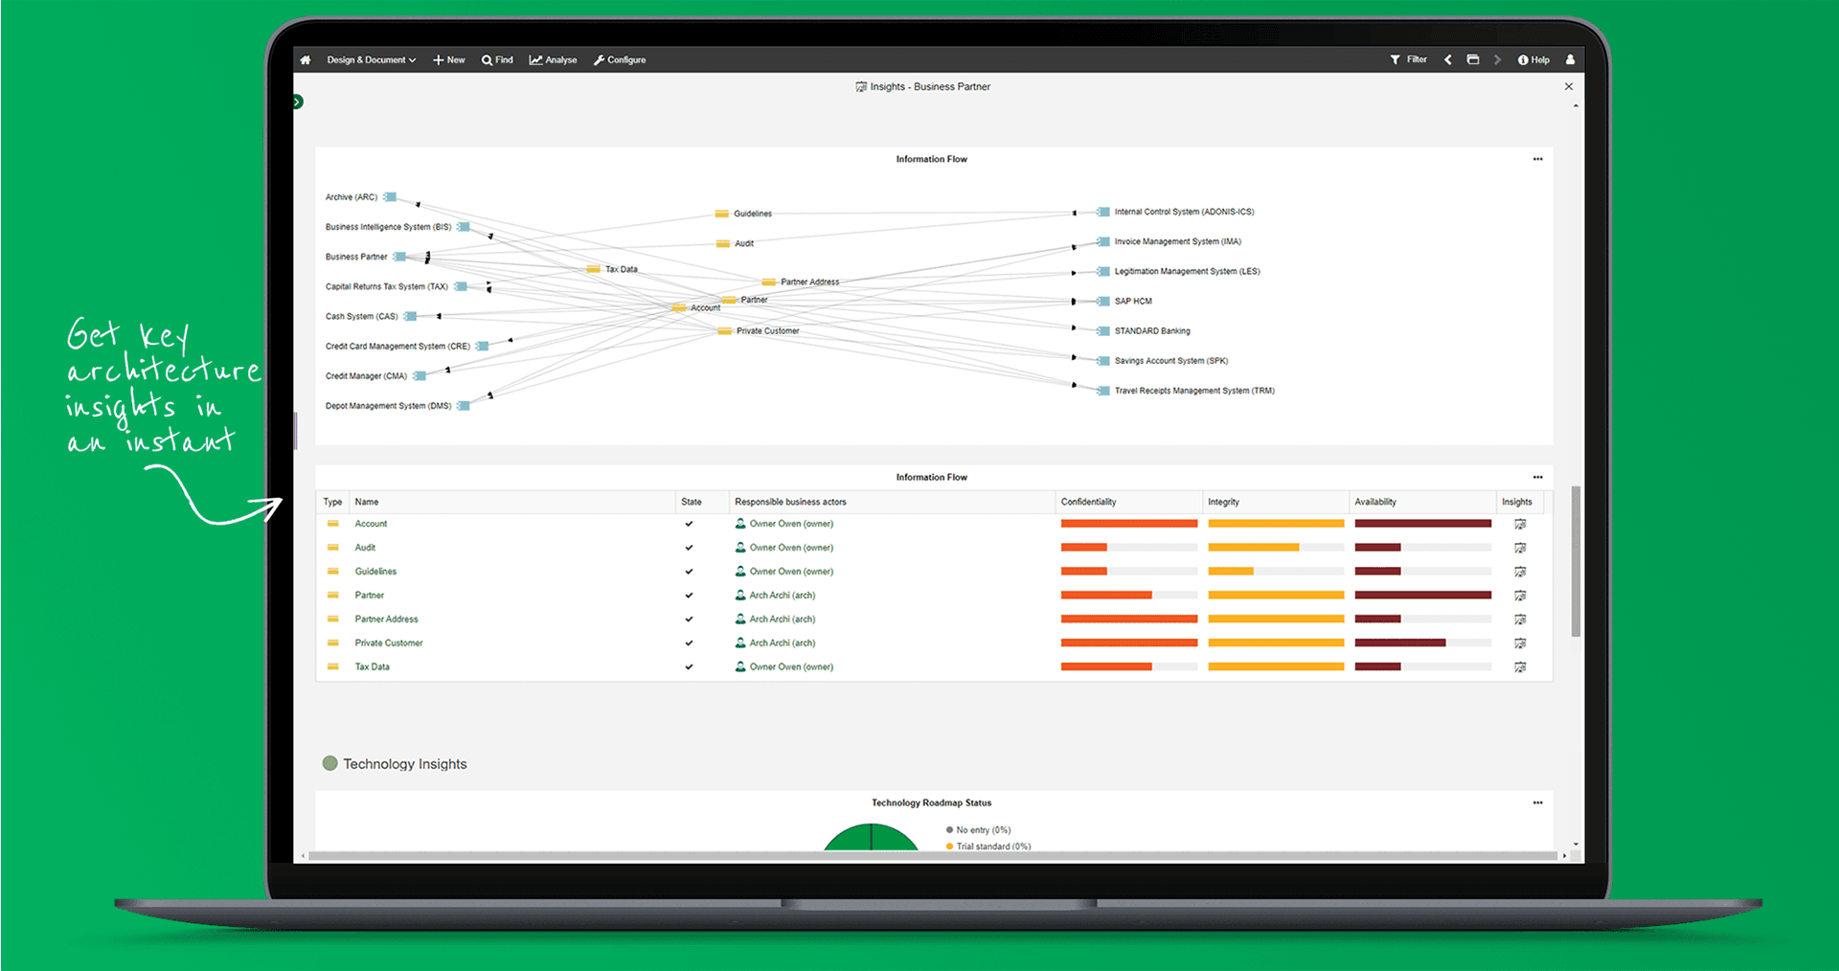
Task: Switch to the Insights - Business Partner tab
Action: point(922,86)
